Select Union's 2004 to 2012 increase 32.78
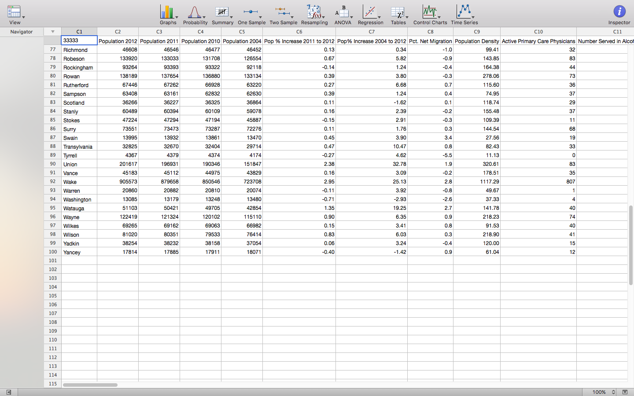 coord(372,164)
